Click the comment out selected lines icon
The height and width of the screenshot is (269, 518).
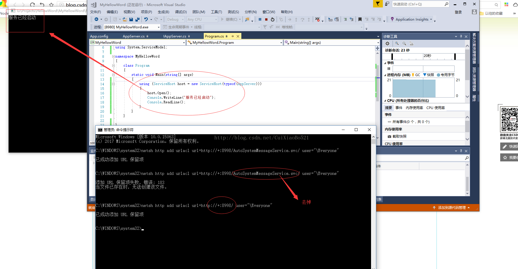tap(345, 19)
